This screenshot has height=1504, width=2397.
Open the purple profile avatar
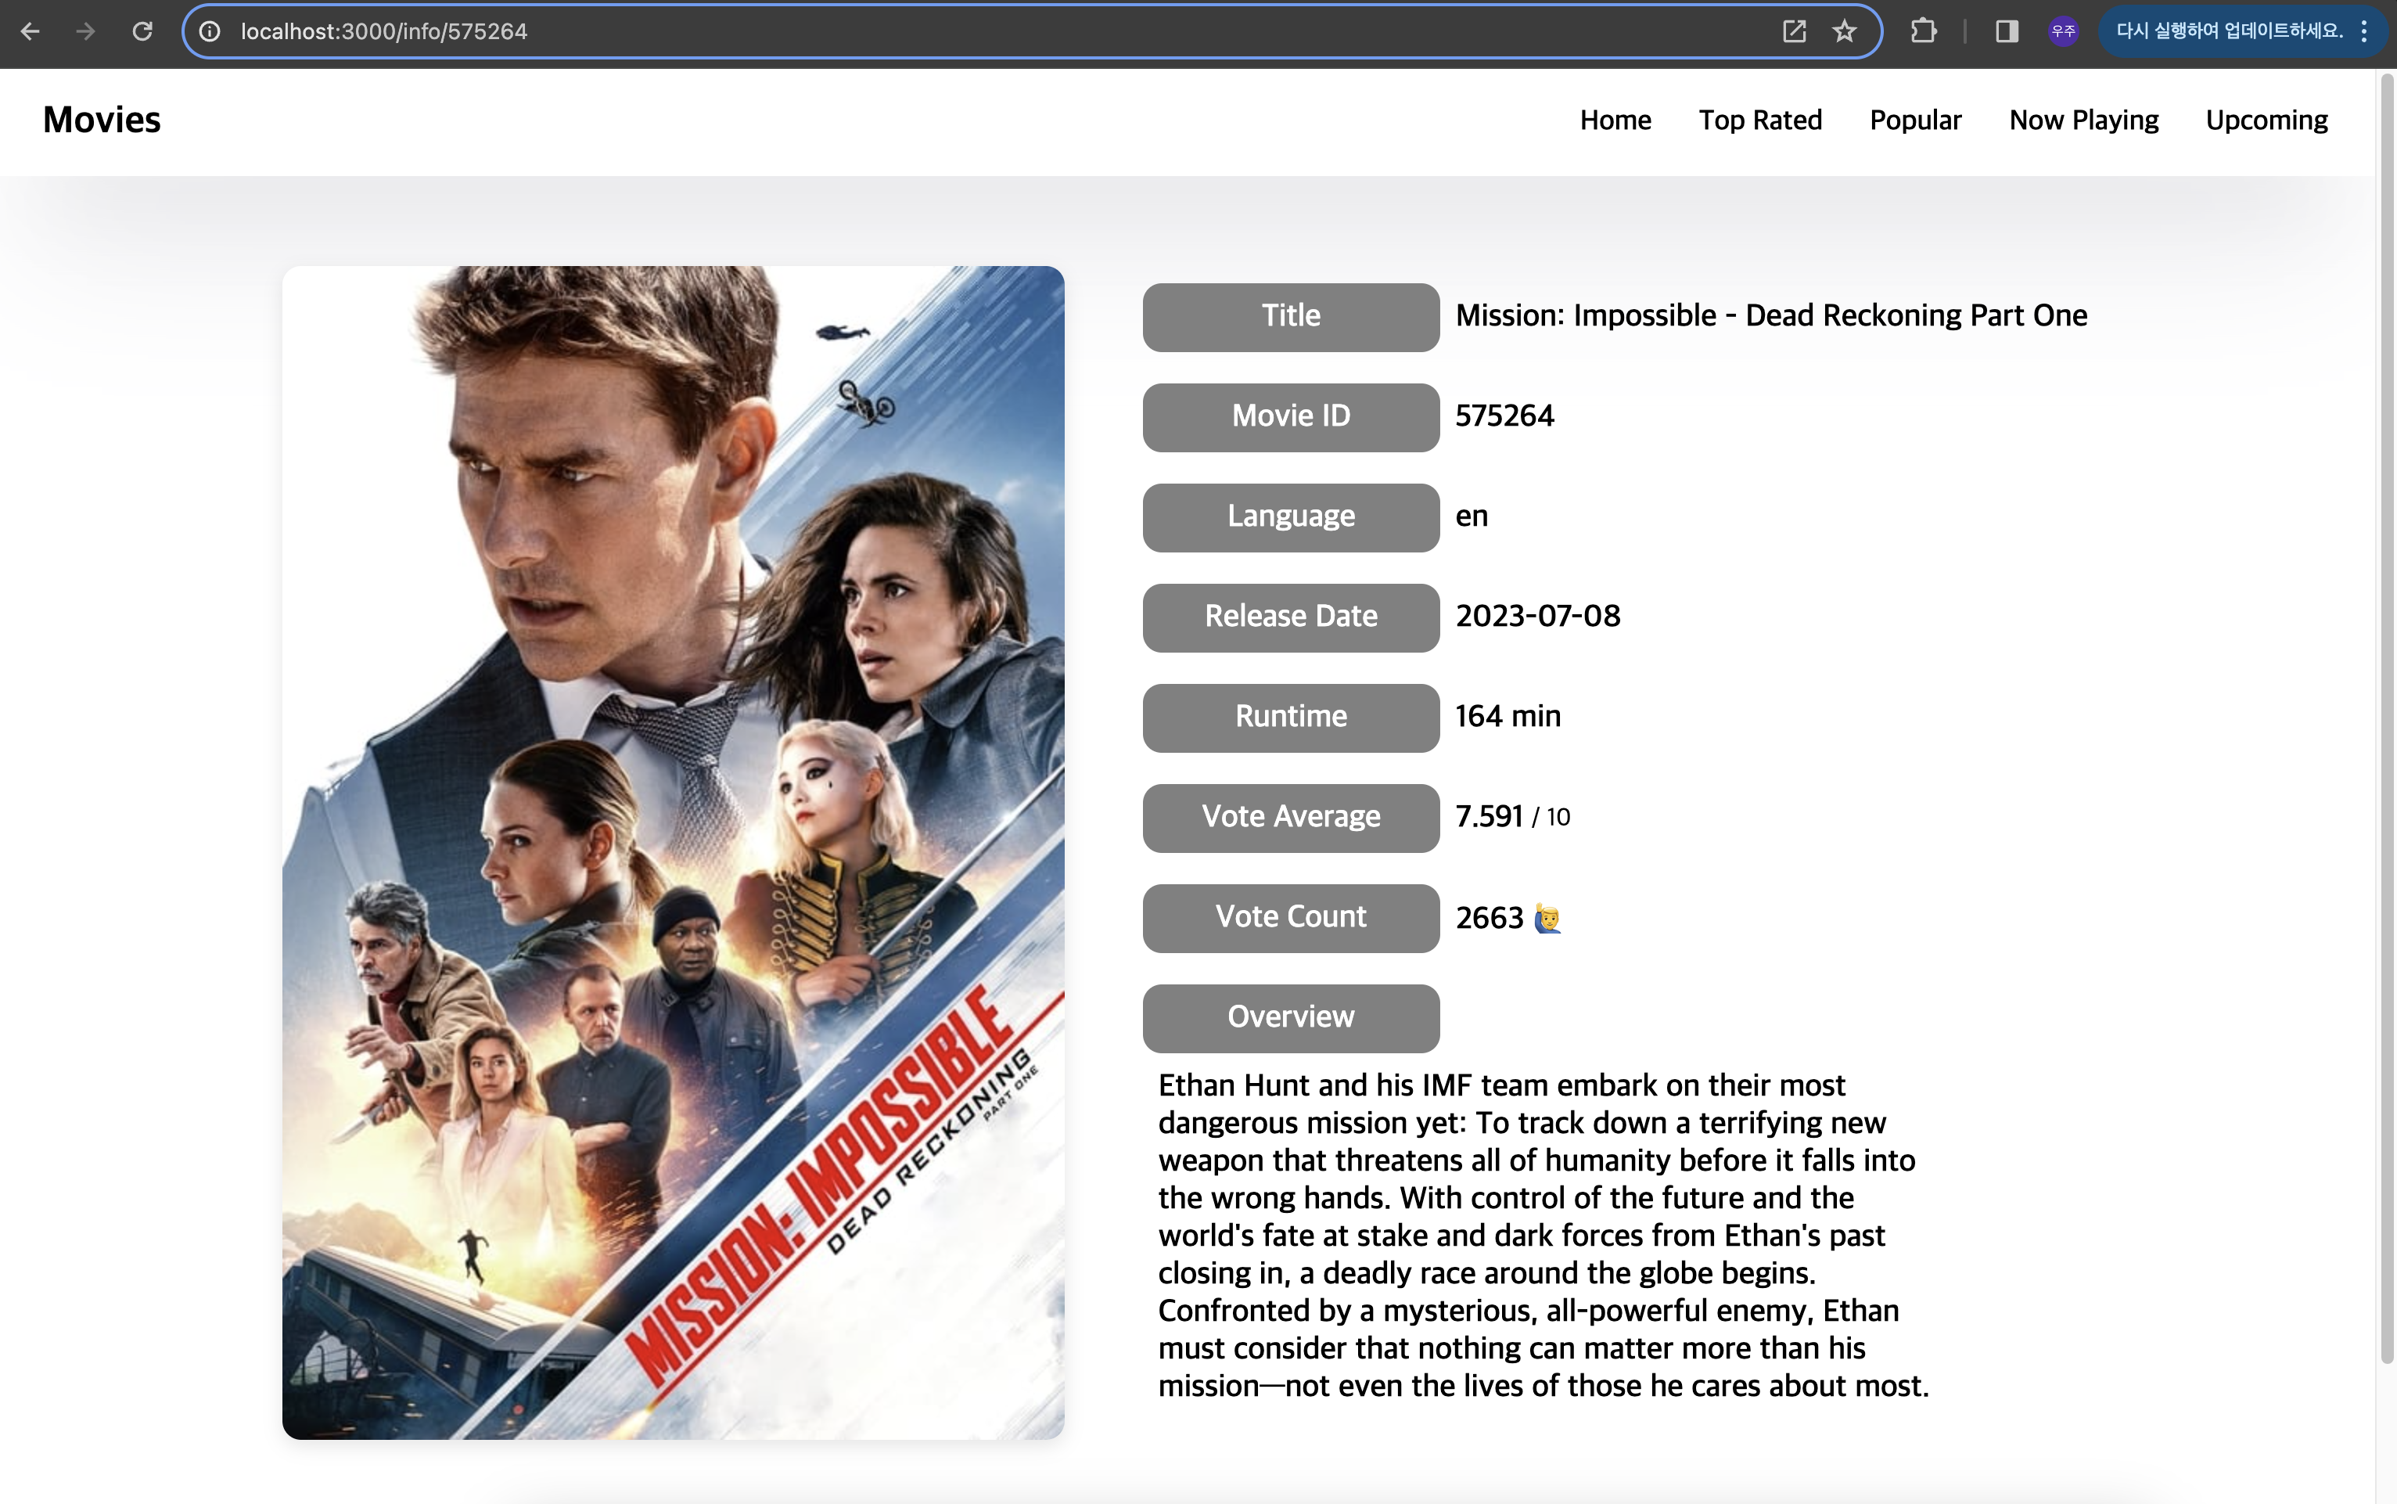point(2063,32)
